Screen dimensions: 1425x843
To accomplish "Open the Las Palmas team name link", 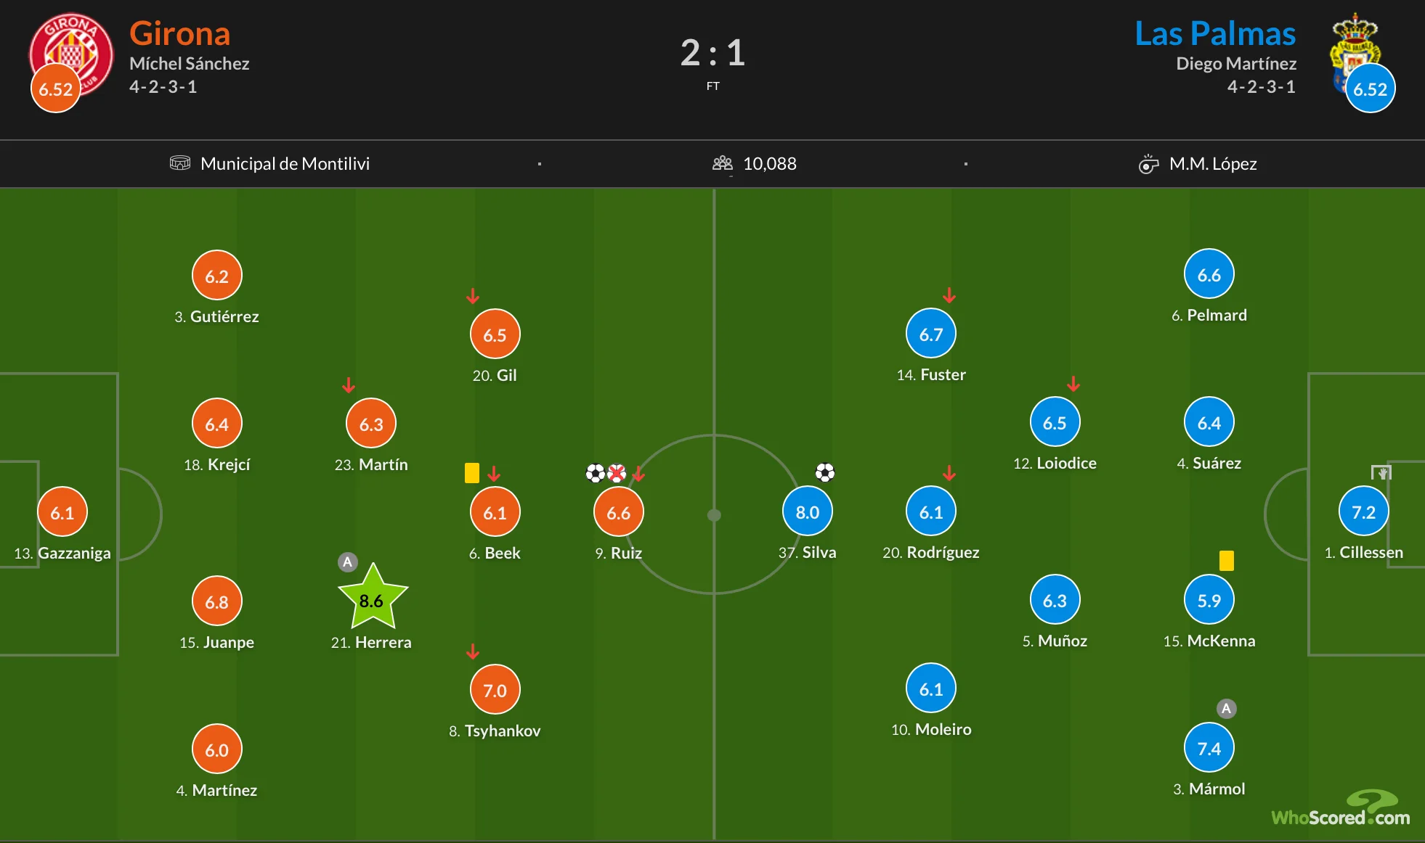I will pyautogui.click(x=1215, y=33).
